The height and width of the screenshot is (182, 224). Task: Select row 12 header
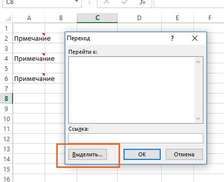(x=6, y=139)
